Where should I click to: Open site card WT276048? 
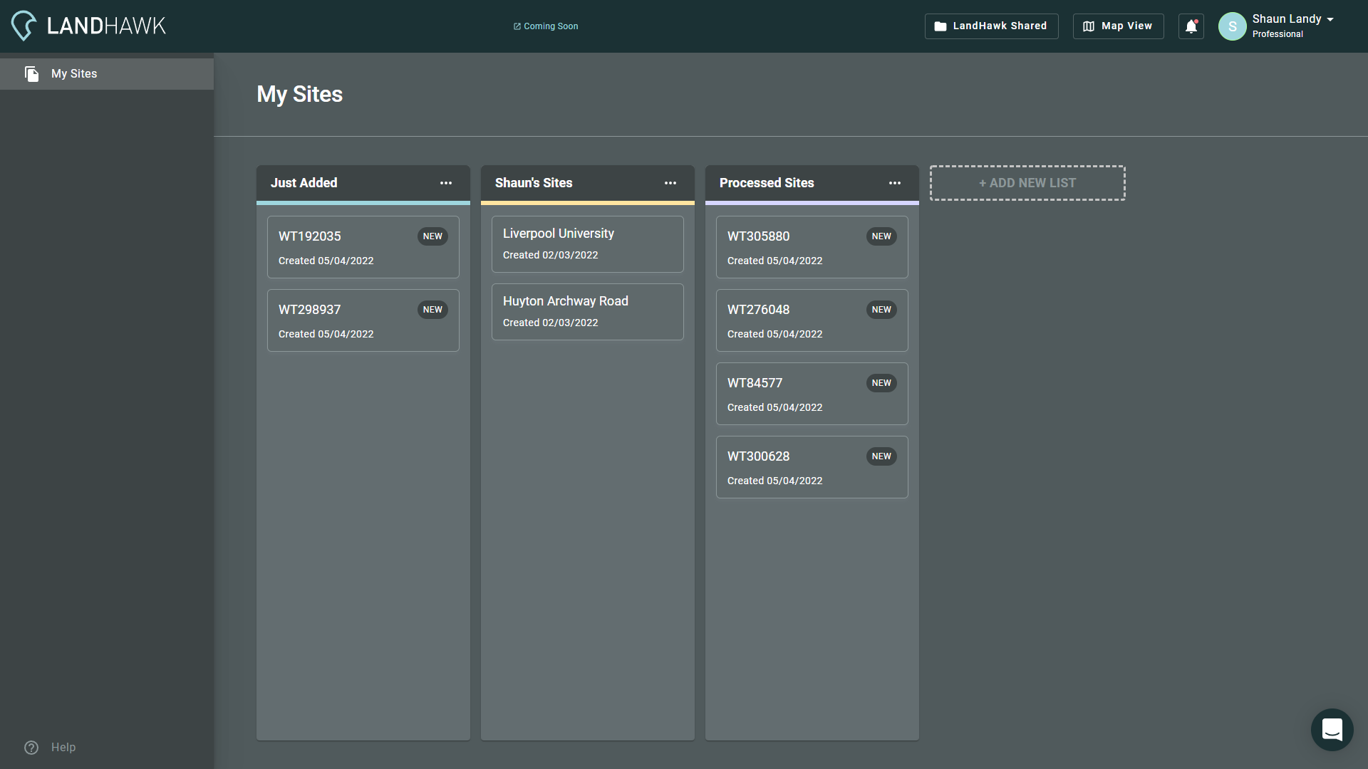point(812,320)
